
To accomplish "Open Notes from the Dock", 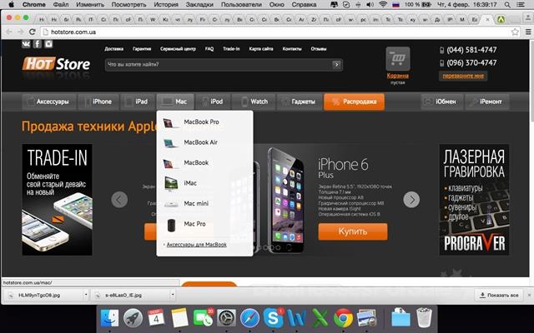I will [x=179, y=318].
